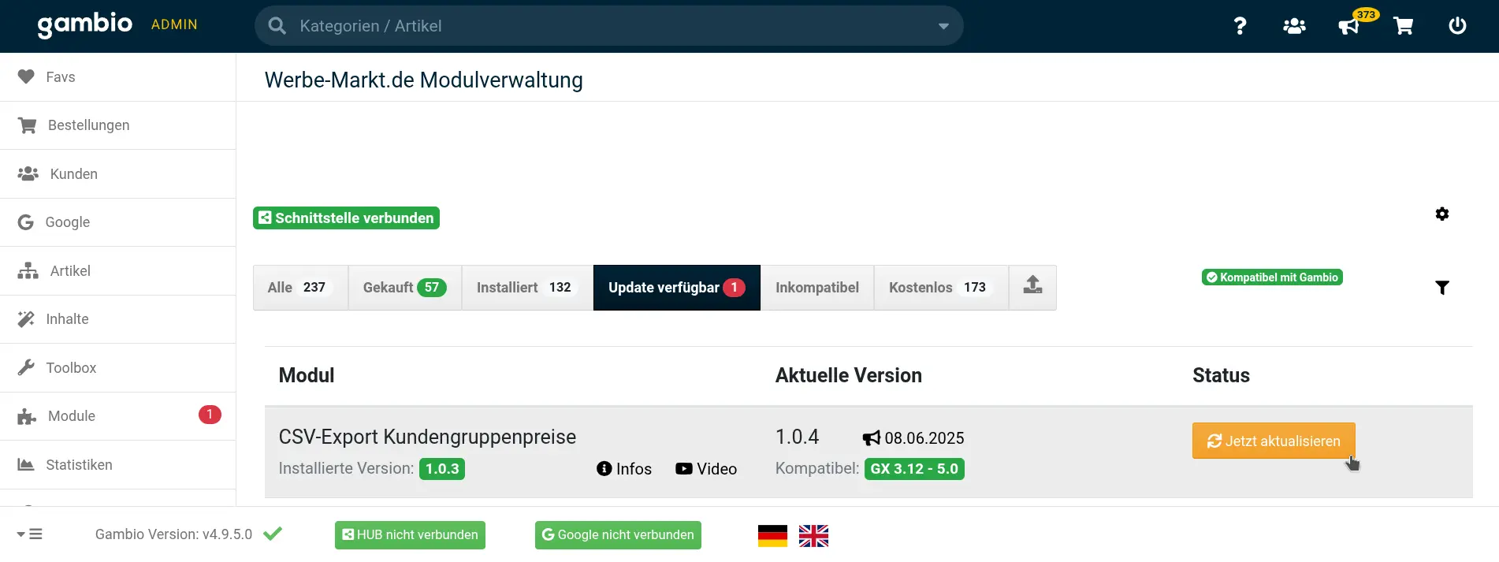
Task: Click the upload module icon tab
Action: pos(1032,287)
